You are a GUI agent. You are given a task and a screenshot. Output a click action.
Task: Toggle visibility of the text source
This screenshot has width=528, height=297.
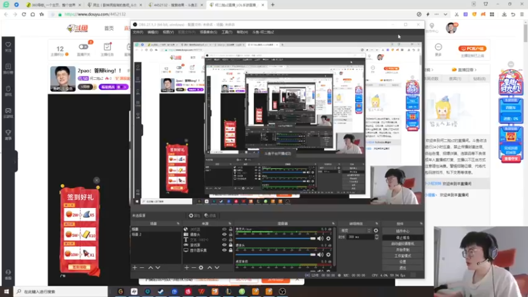point(224,240)
